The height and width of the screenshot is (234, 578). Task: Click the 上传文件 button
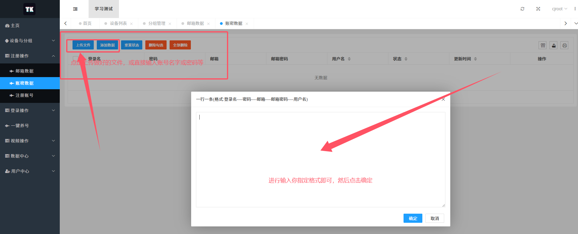(83, 45)
